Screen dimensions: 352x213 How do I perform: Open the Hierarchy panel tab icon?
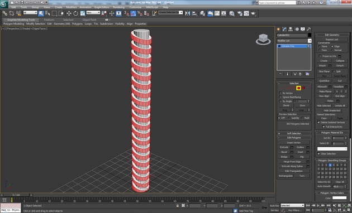tap(291, 29)
